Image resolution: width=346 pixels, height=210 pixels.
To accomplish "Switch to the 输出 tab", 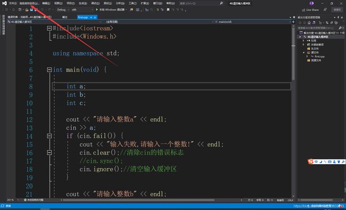I will [64, 17].
